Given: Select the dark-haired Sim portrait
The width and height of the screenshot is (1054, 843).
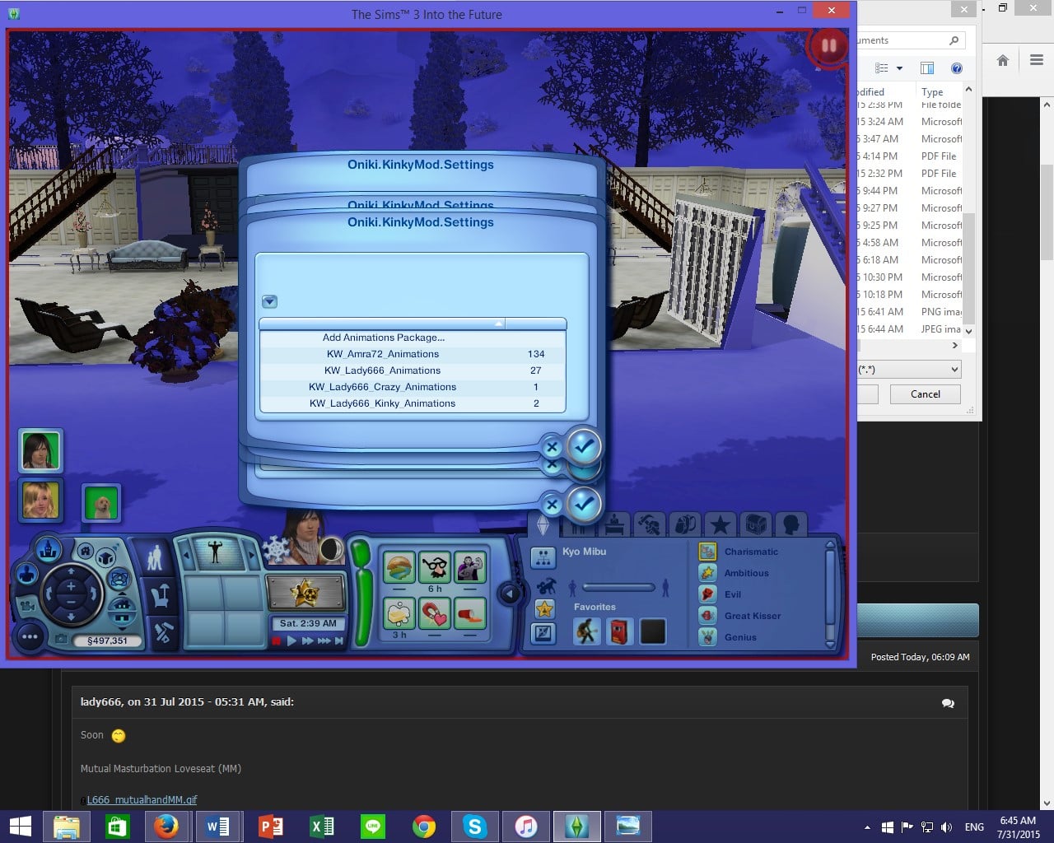Looking at the screenshot, I should pos(40,450).
